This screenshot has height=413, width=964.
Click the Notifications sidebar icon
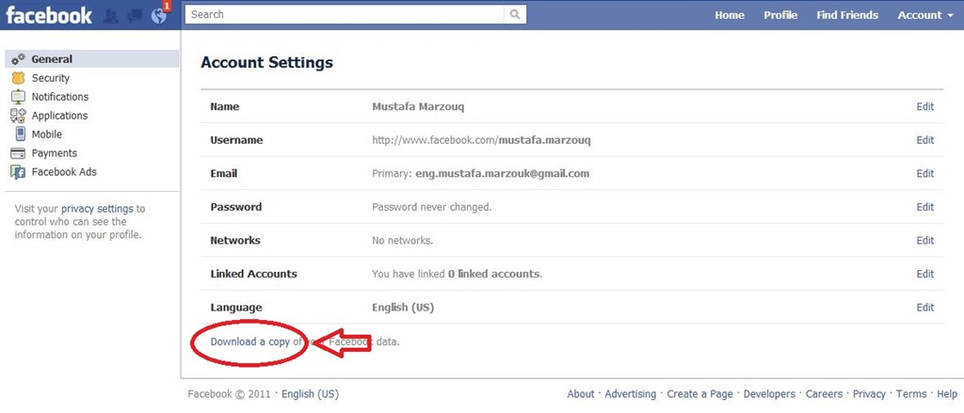[19, 97]
